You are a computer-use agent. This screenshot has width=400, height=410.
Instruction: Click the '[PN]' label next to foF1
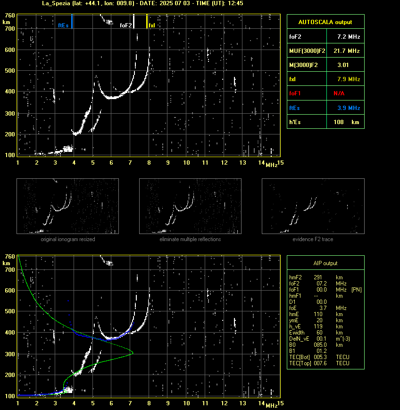[356, 290]
